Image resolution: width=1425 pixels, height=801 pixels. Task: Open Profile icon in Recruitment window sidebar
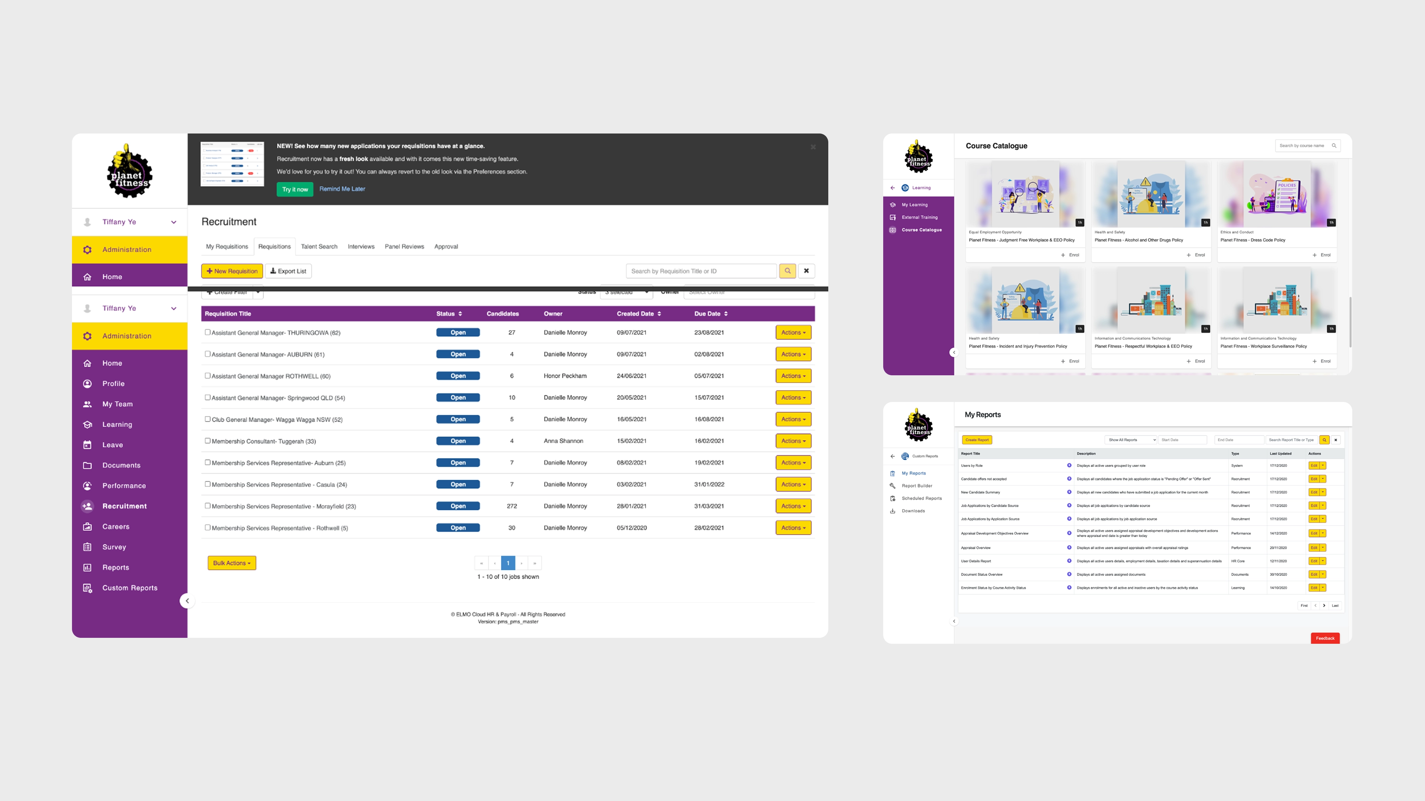tap(88, 384)
